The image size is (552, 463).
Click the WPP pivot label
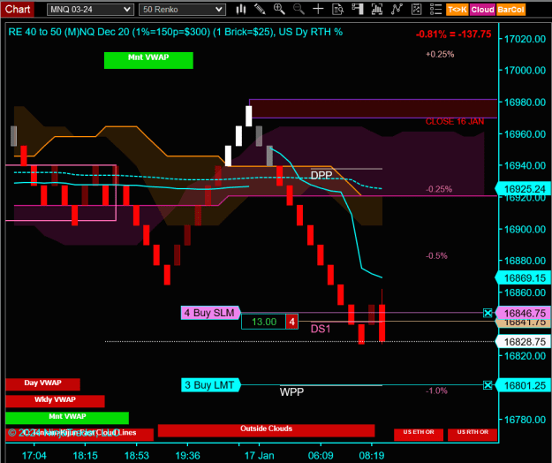[x=291, y=391]
